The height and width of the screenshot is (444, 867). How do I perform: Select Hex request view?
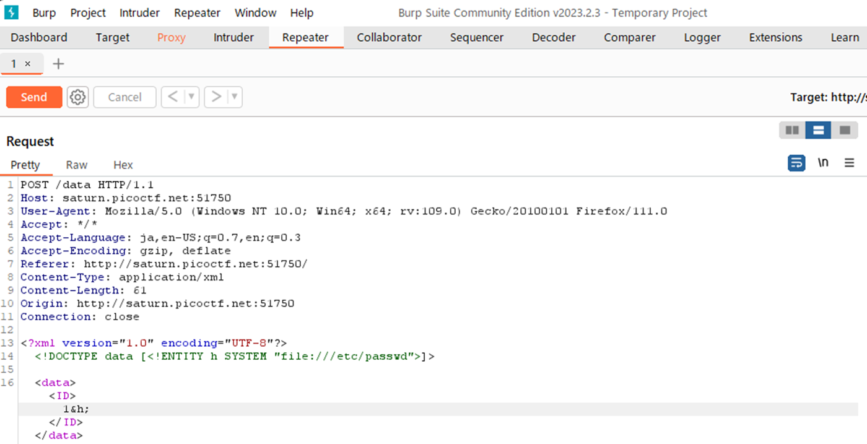click(x=123, y=165)
